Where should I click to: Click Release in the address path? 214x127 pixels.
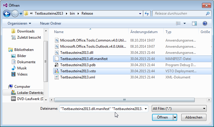coord(87,13)
